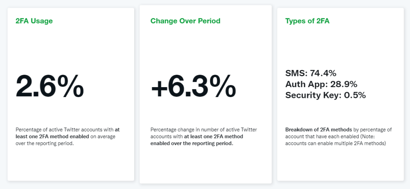
Task: Click the large 2.6% figure
Action: point(50,86)
